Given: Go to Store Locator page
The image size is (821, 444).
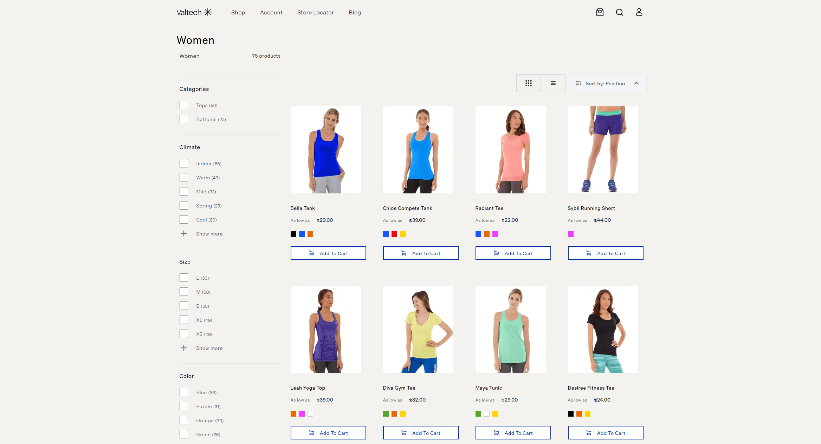Looking at the screenshot, I should [x=315, y=13].
